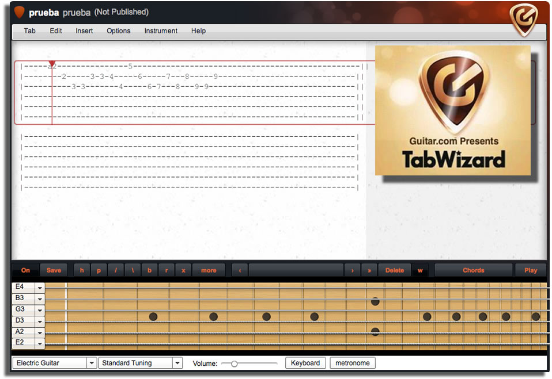Image resolution: width=552 pixels, height=379 pixels.
Task: Apply a bend with the b icon
Action: pyautogui.click(x=149, y=270)
